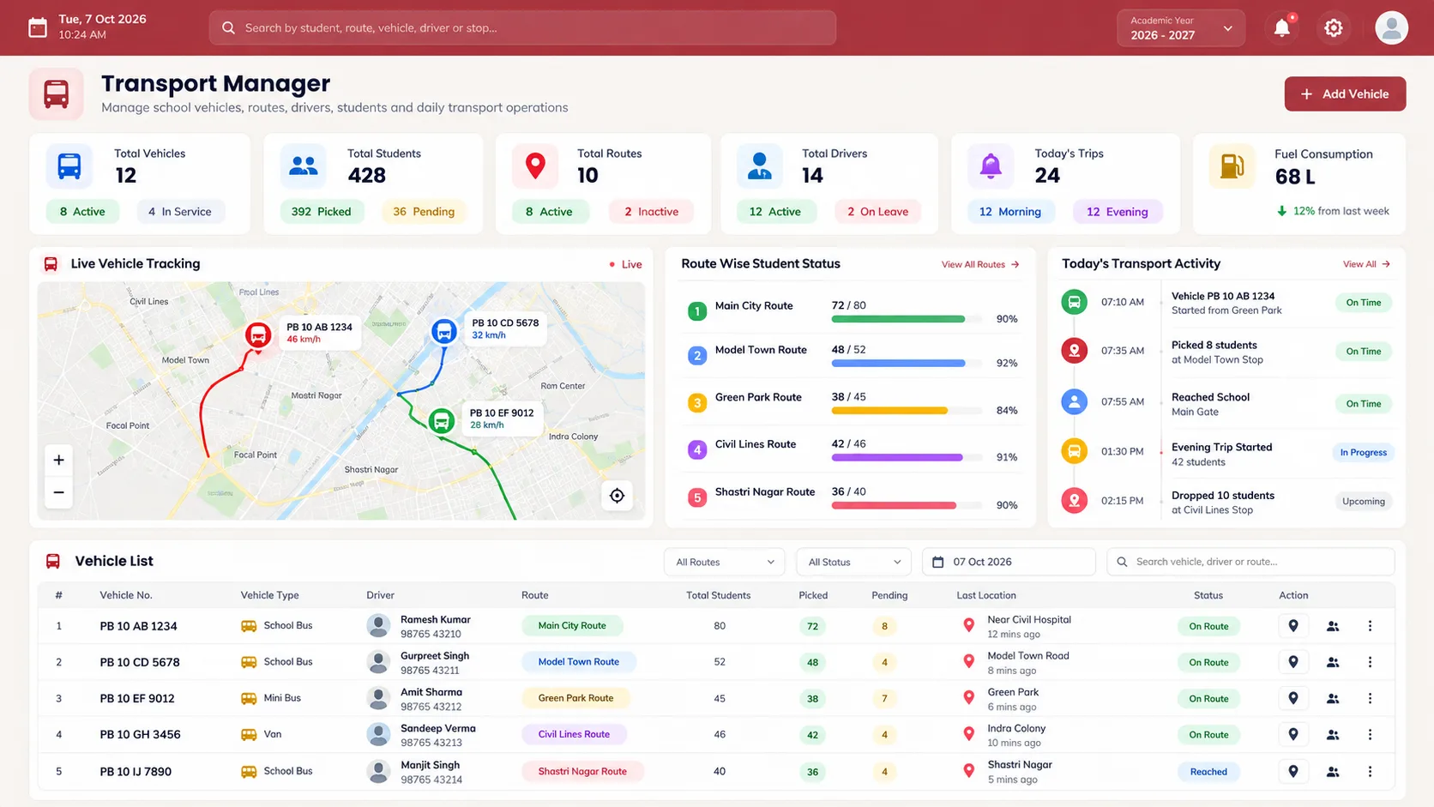This screenshot has height=807, width=1434.
Task: Open more options for PB 10 EF 9012 row
Action: coord(1370,698)
